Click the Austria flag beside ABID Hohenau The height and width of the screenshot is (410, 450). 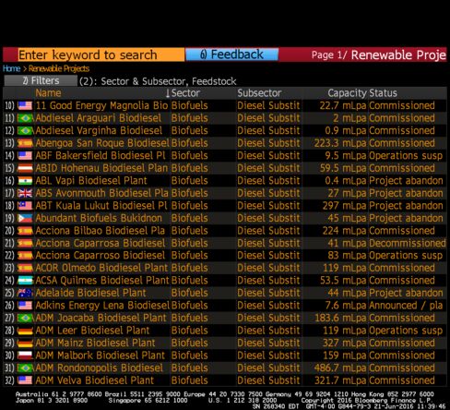click(25, 168)
